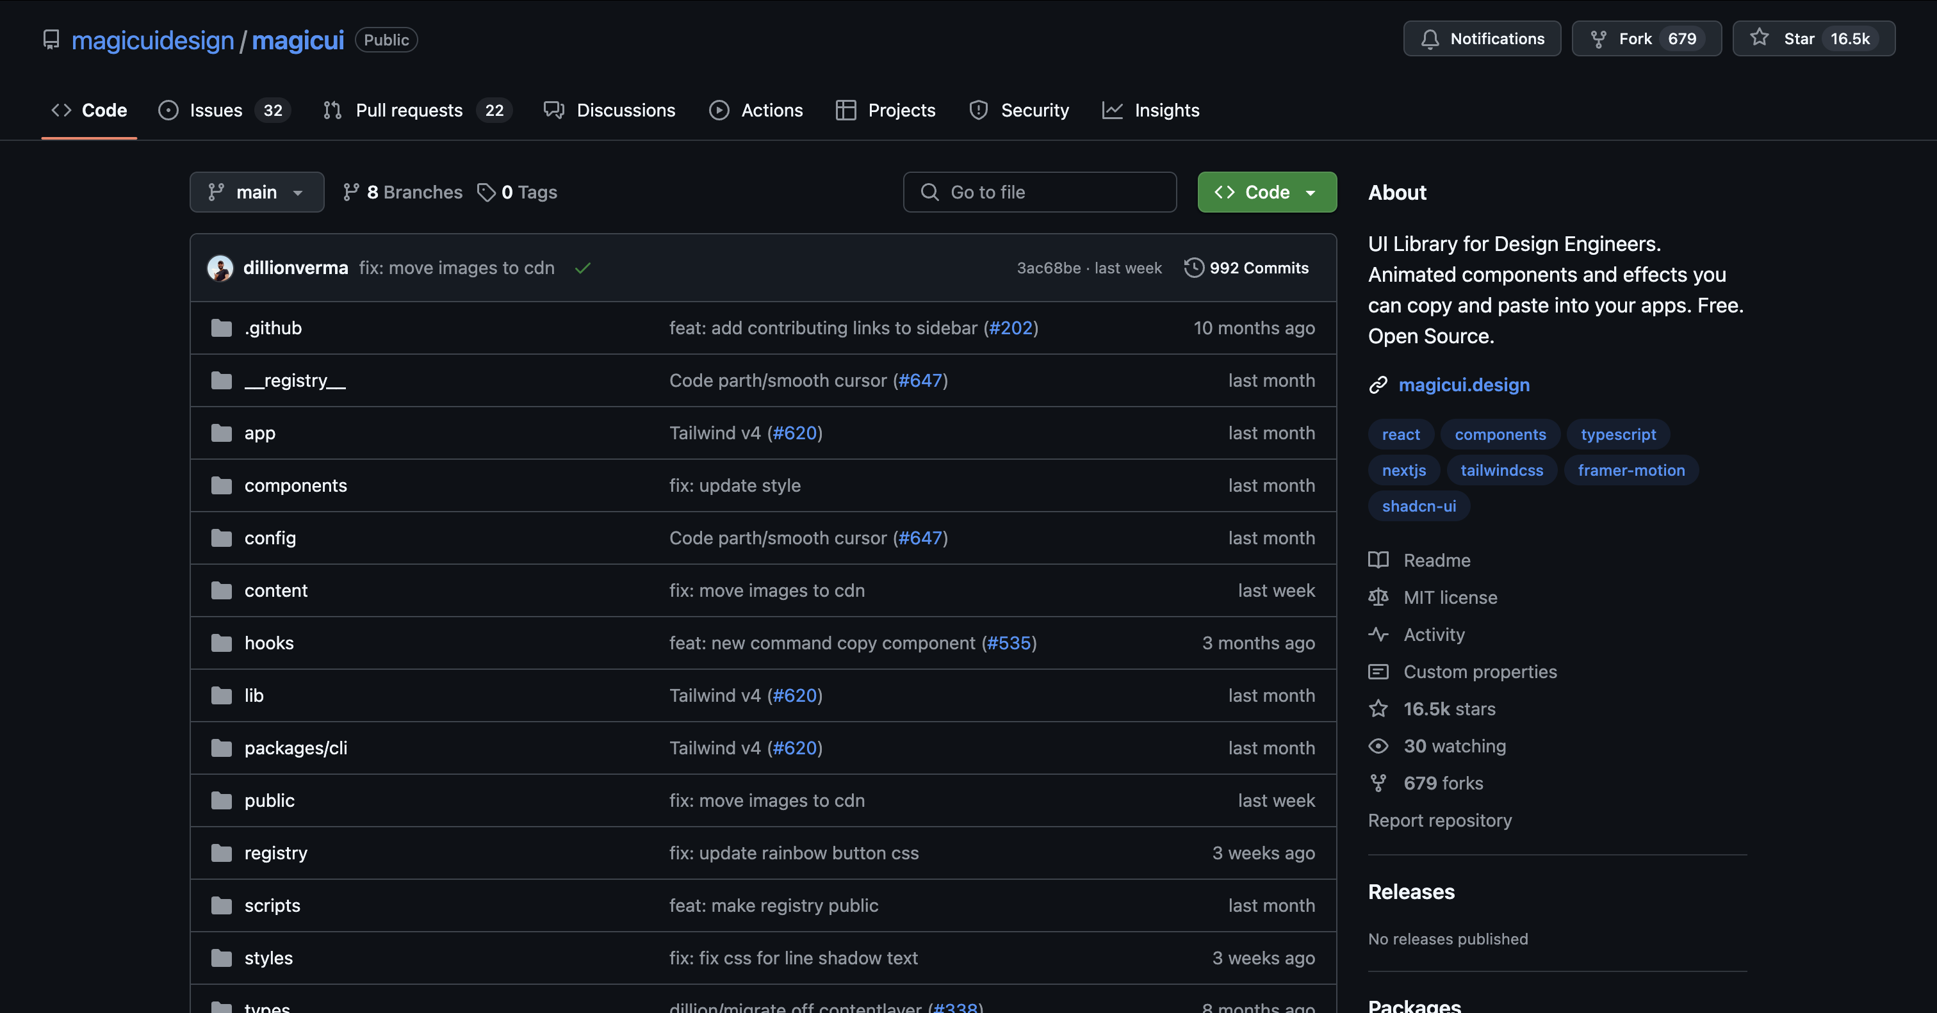This screenshot has height=1013, width=1937.
Task: Open the Issues tab
Action: click(x=224, y=111)
